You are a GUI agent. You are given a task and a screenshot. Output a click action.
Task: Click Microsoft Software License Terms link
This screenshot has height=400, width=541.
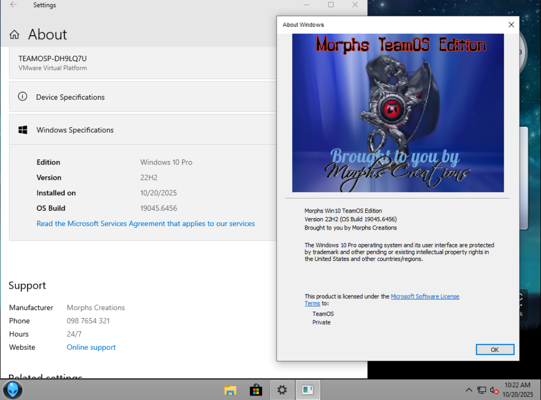click(x=425, y=296)
